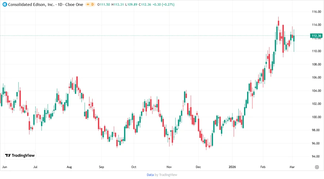Click the TradingView logo badge
Viewport: 324px width, 179px height.
point(20,155)
